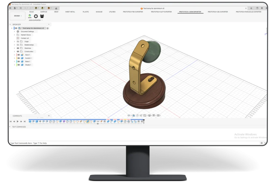275x183 pixels.
Task: Open the PROTOTECH OBJ EXPORTER tab
Action: (218, 12)
